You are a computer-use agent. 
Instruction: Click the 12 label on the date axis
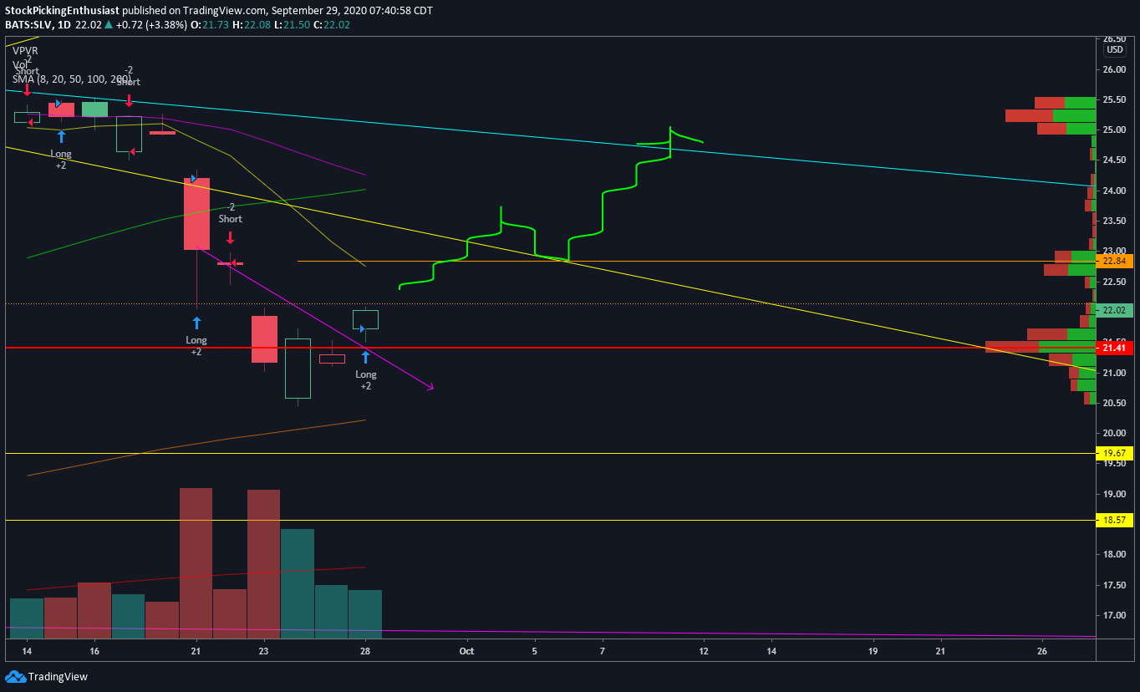click(x=703, y=650)
